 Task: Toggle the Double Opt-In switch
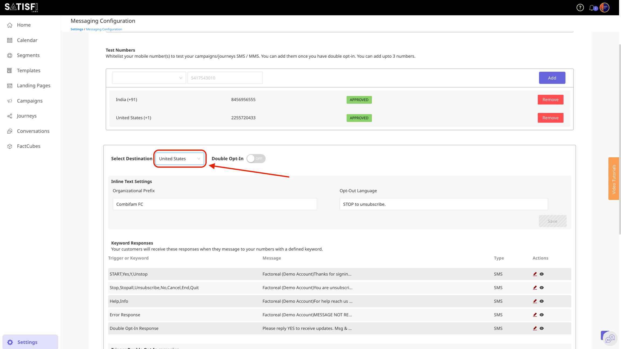[256, 159]
